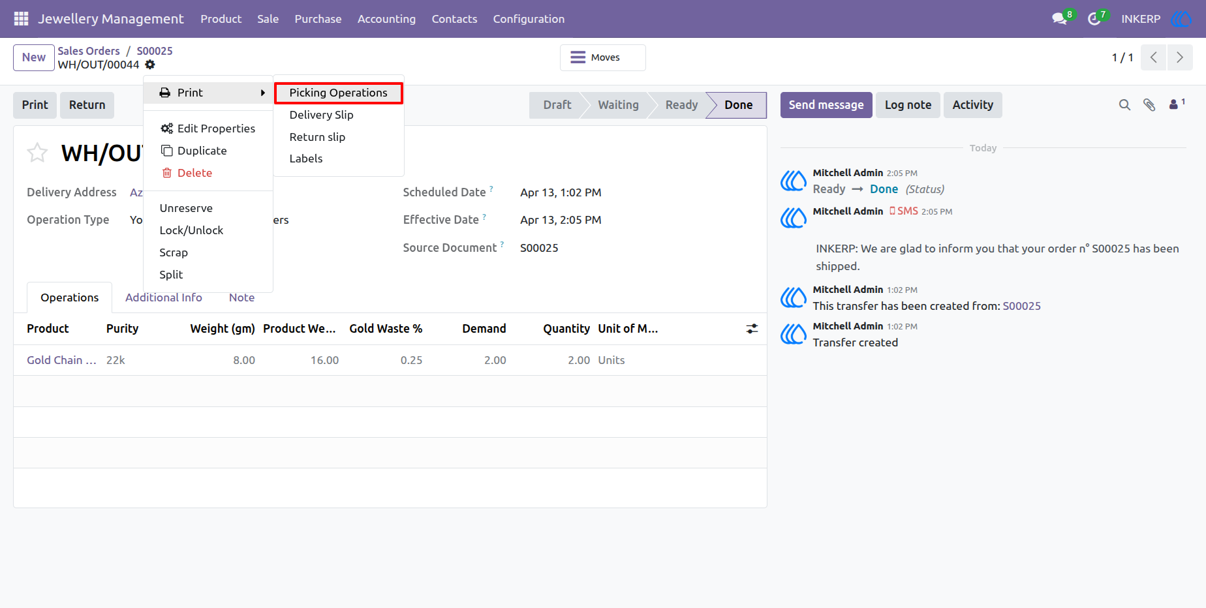Open the Configuration top menu
Image resolution: width=1206 pixels, height=608 pixels.
click(529, 19)
